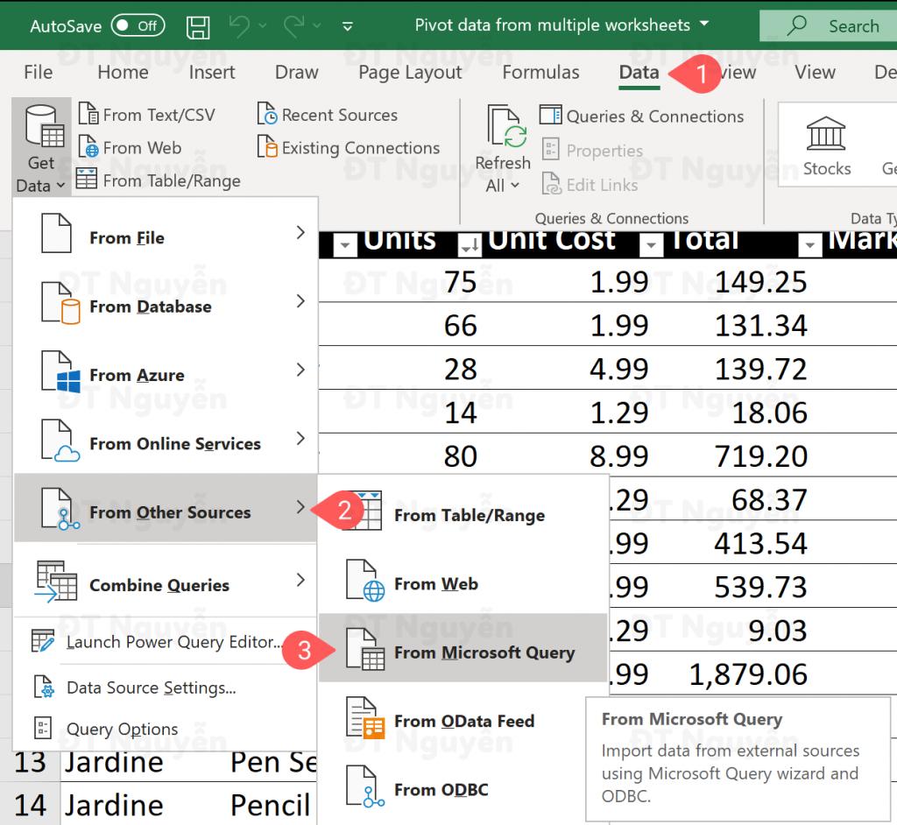The width and height of the screenshot is (897, 825).
Task: Switch to the Formulas ribbon tab
Action: point(540,72)
